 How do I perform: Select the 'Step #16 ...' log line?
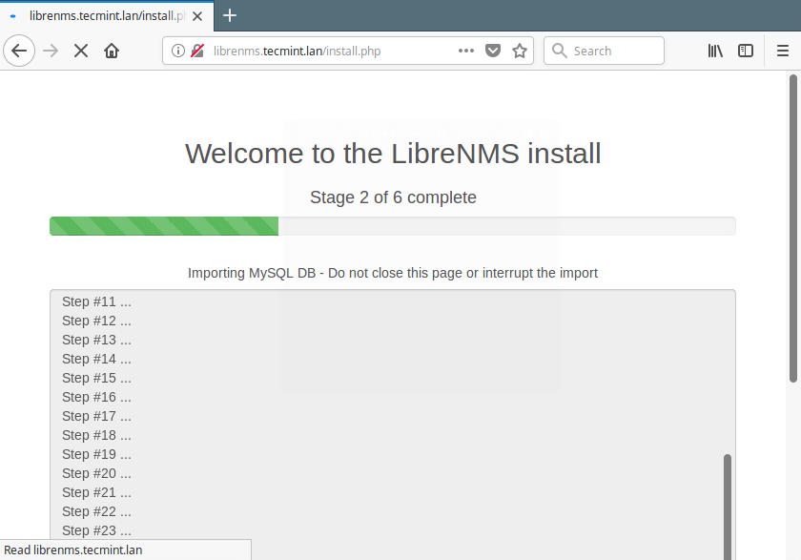[x=96, y=397]
